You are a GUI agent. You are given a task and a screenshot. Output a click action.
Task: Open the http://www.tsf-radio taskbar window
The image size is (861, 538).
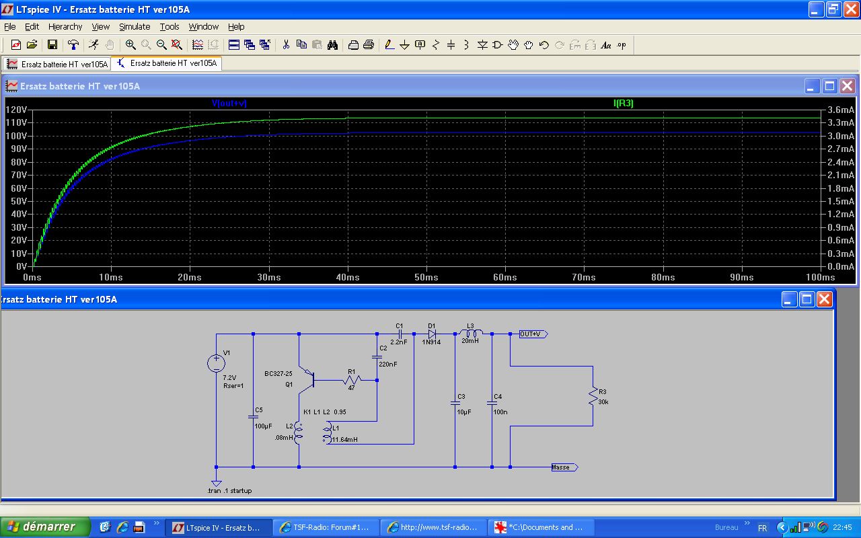click(x=434, y=527)
